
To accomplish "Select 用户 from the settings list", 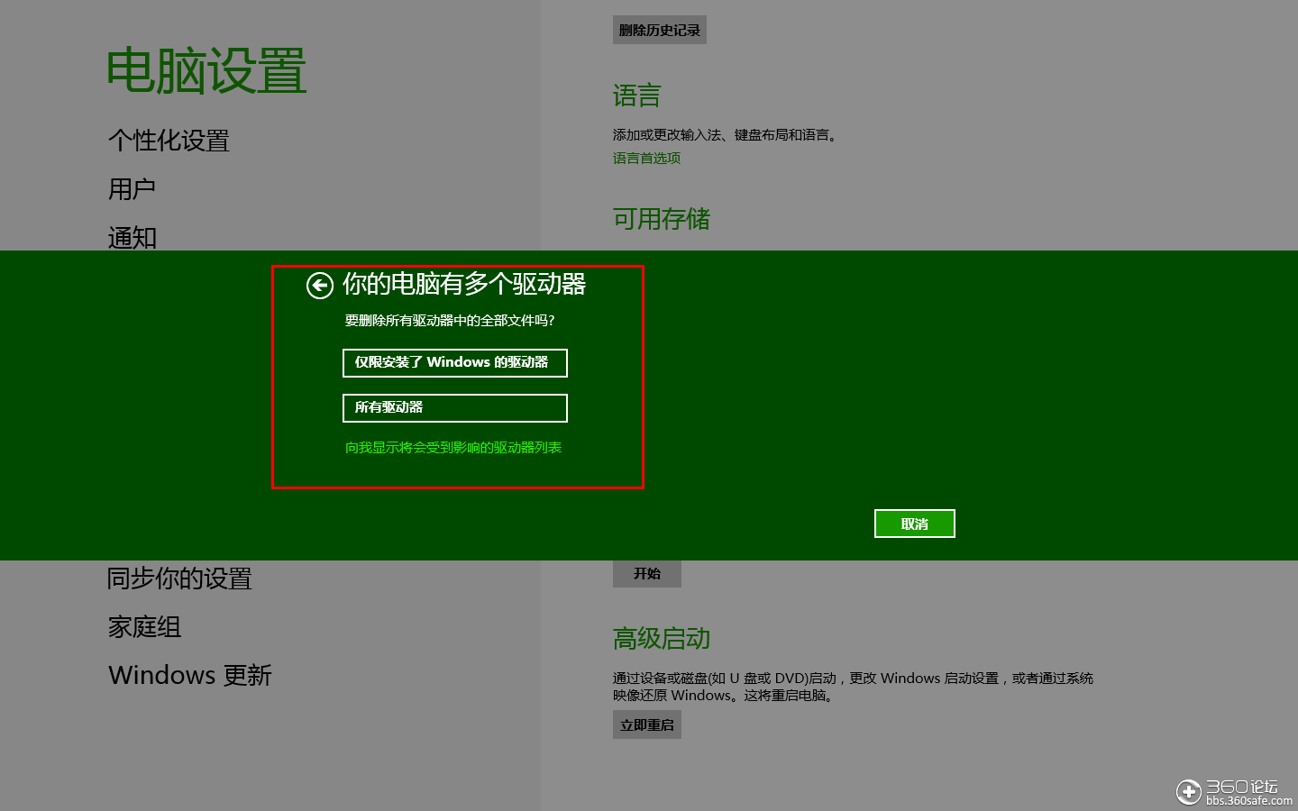I will click(x=132, y=188).
